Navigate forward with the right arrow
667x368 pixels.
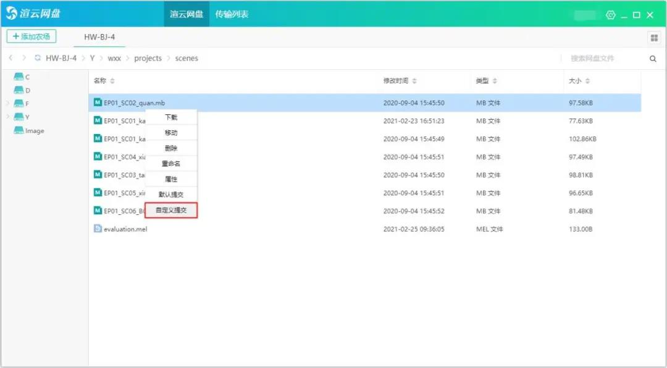[x=24, y=58]
